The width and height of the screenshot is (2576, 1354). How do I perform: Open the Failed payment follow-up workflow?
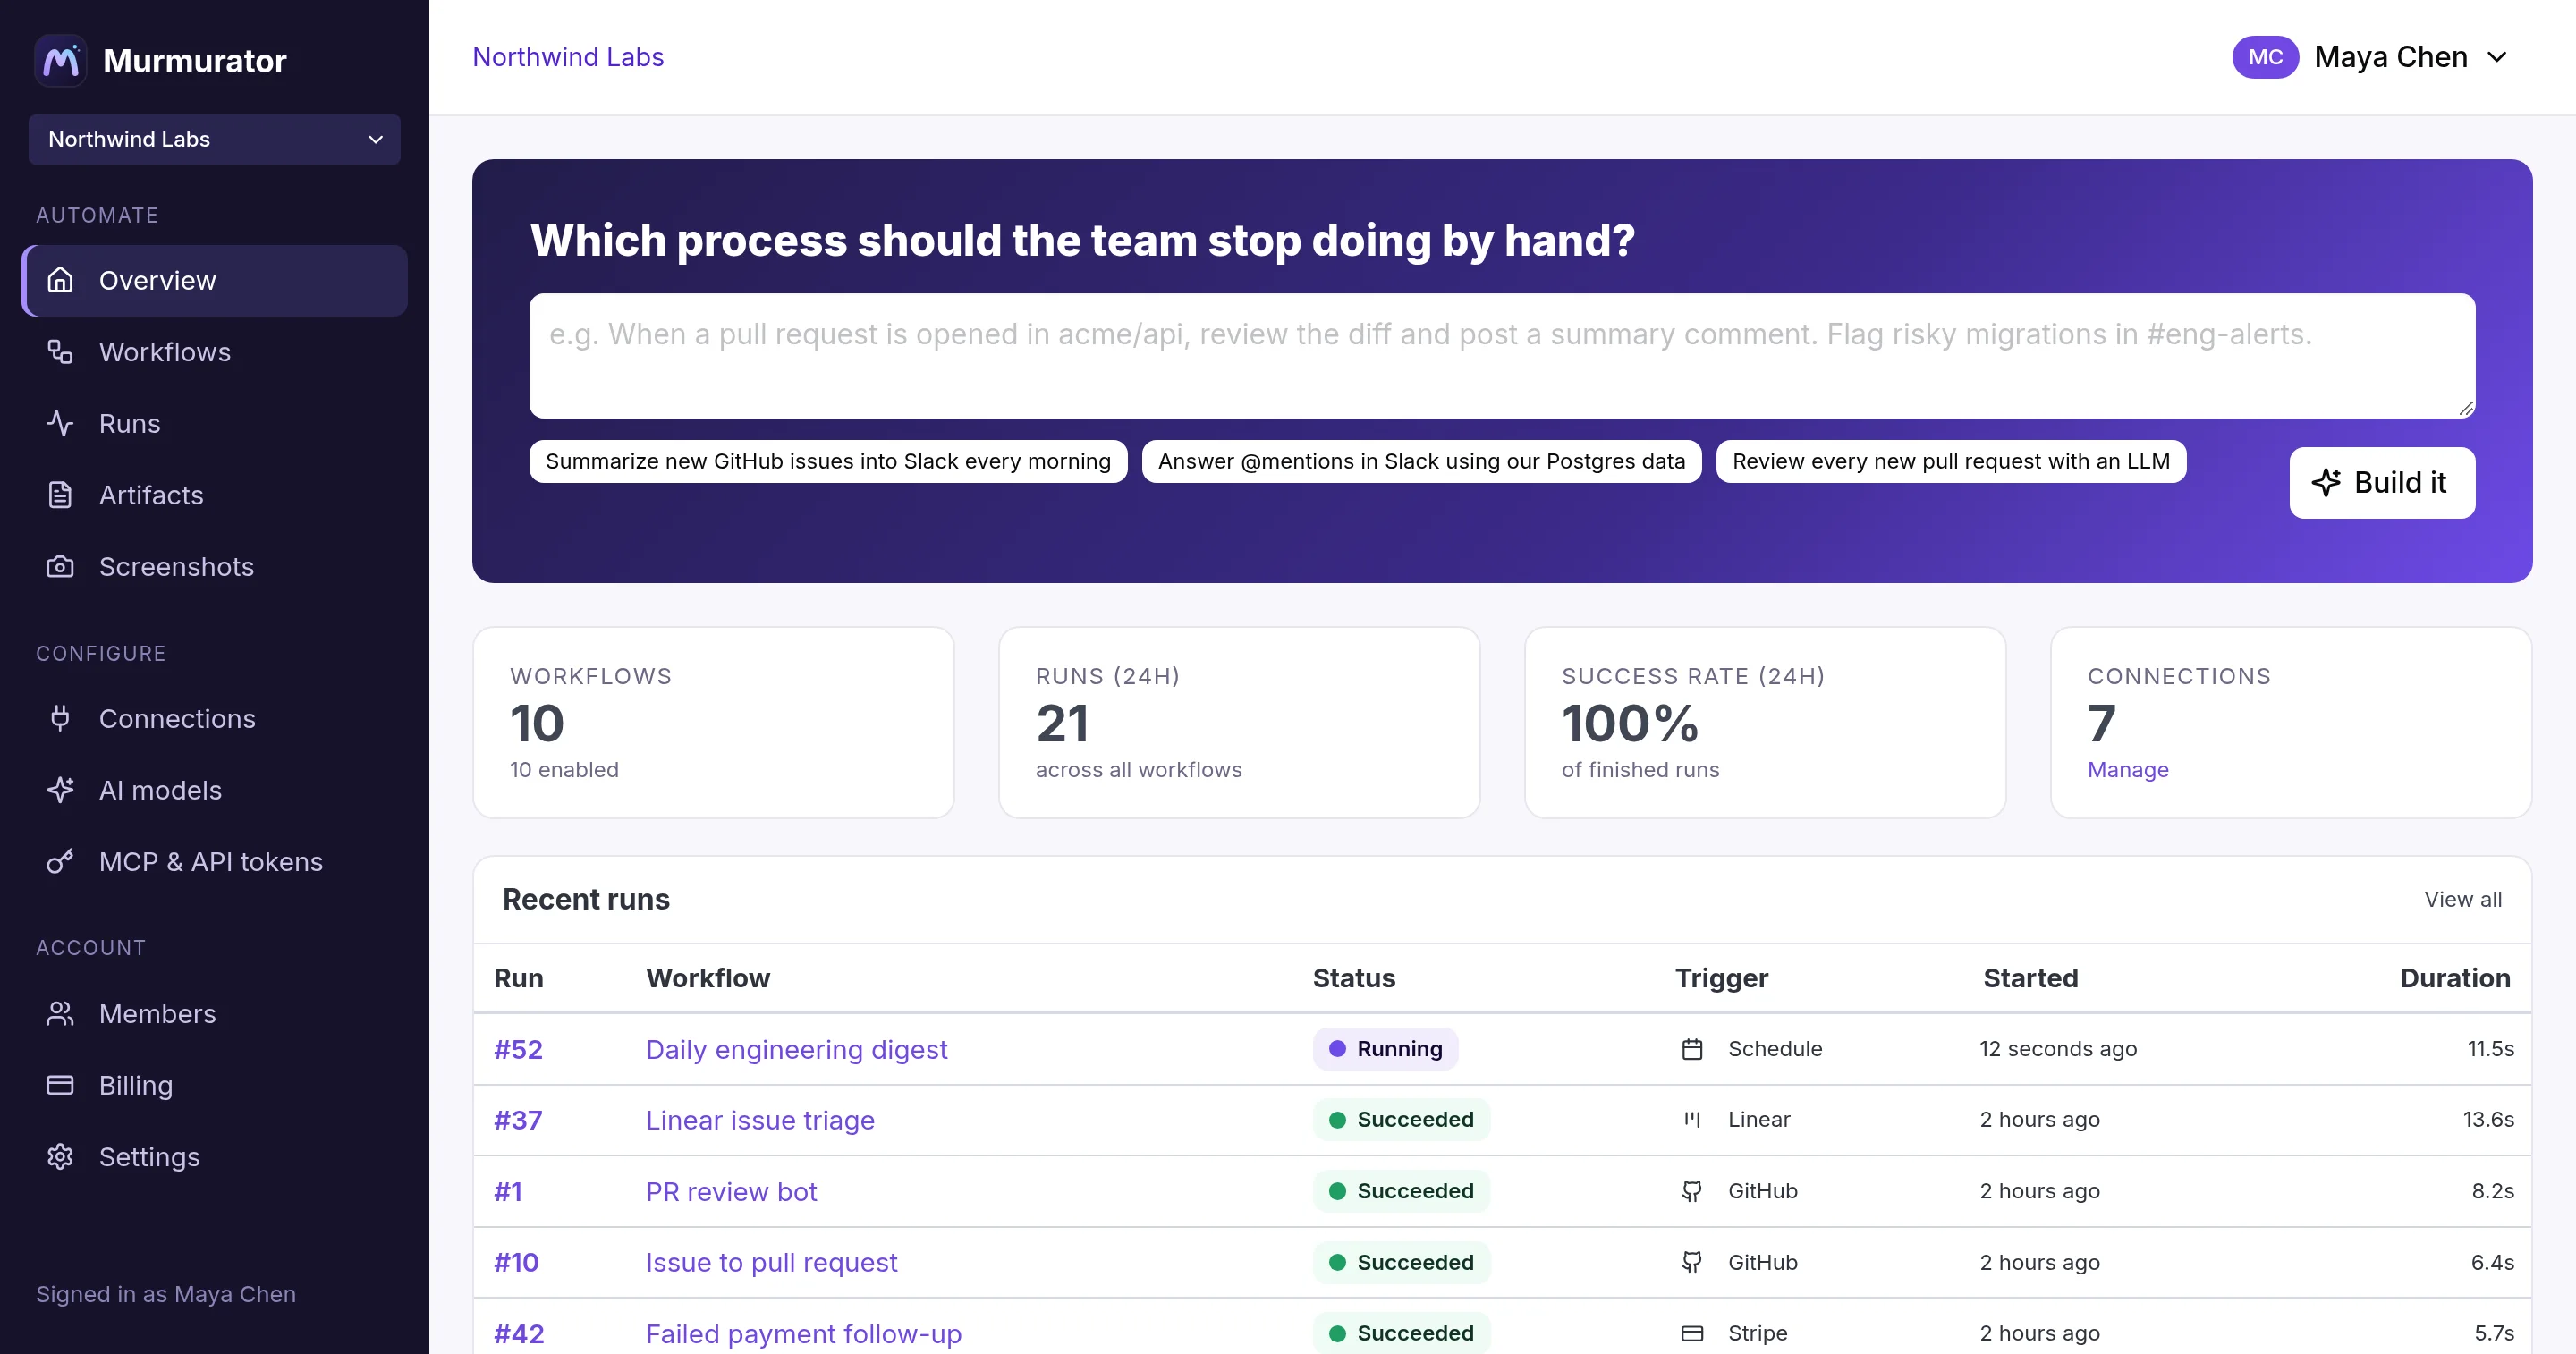[803, 1333]
